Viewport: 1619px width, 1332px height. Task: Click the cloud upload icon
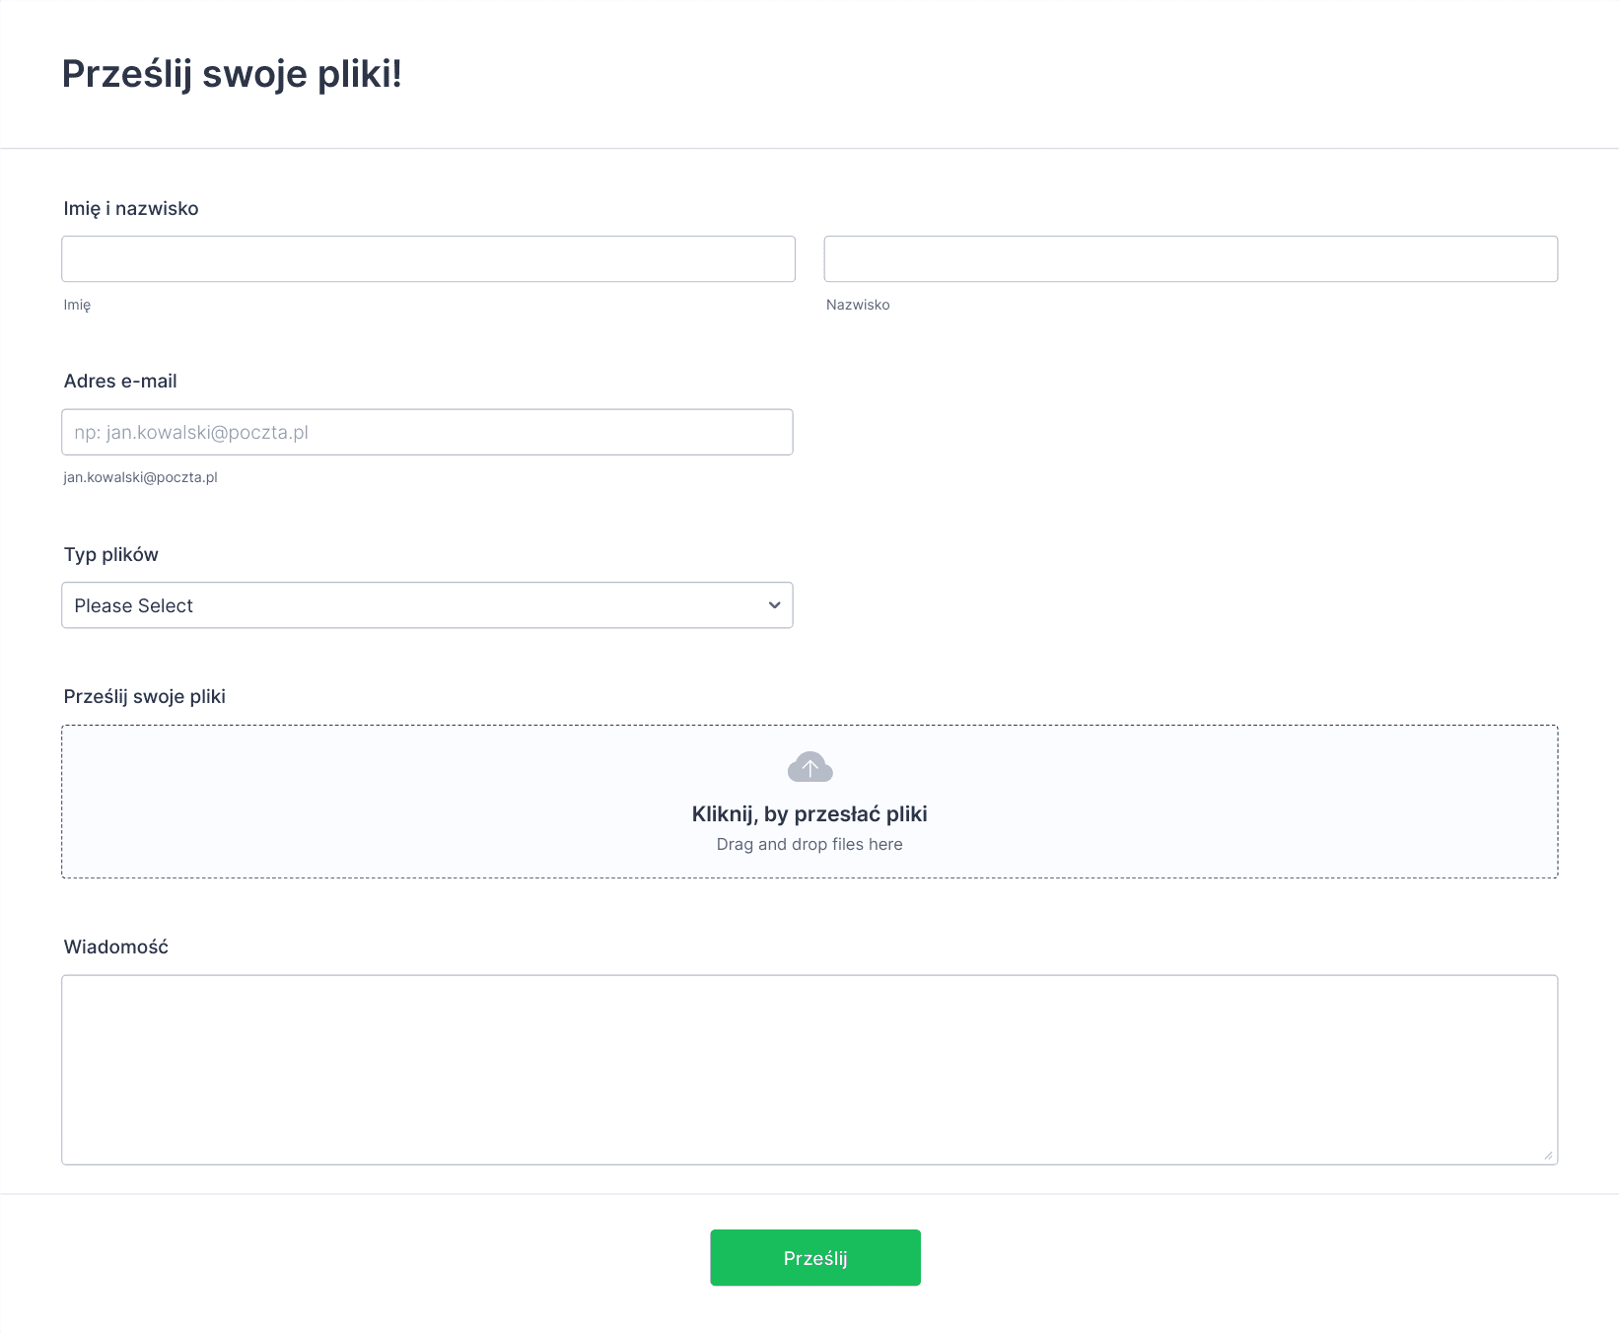[809, 767]
